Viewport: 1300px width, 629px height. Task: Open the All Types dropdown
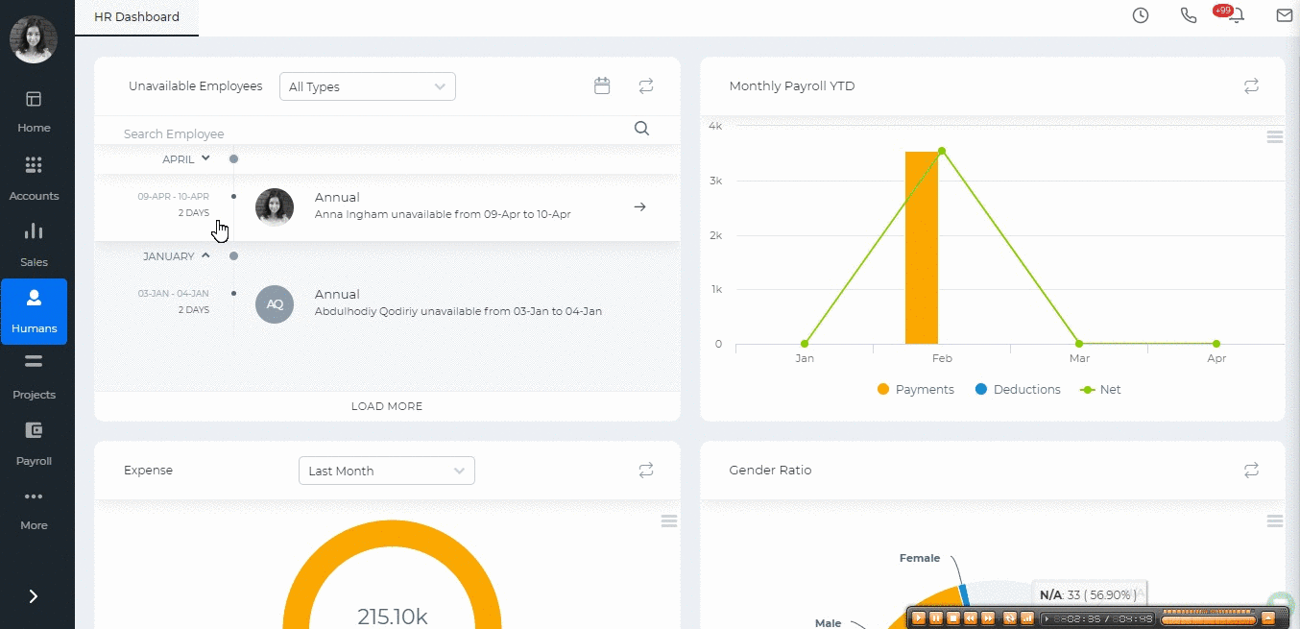click(x=367, y=86)
